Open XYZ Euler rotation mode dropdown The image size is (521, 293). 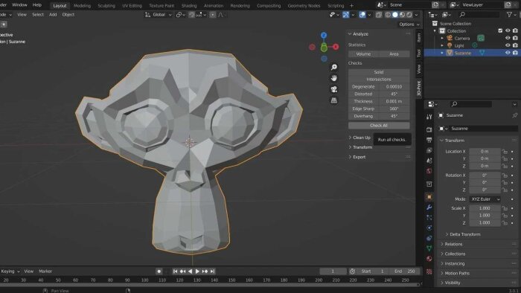(x=485, y=199)
